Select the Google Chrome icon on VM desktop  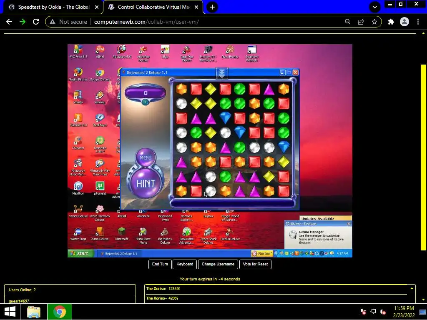(100, 74)
